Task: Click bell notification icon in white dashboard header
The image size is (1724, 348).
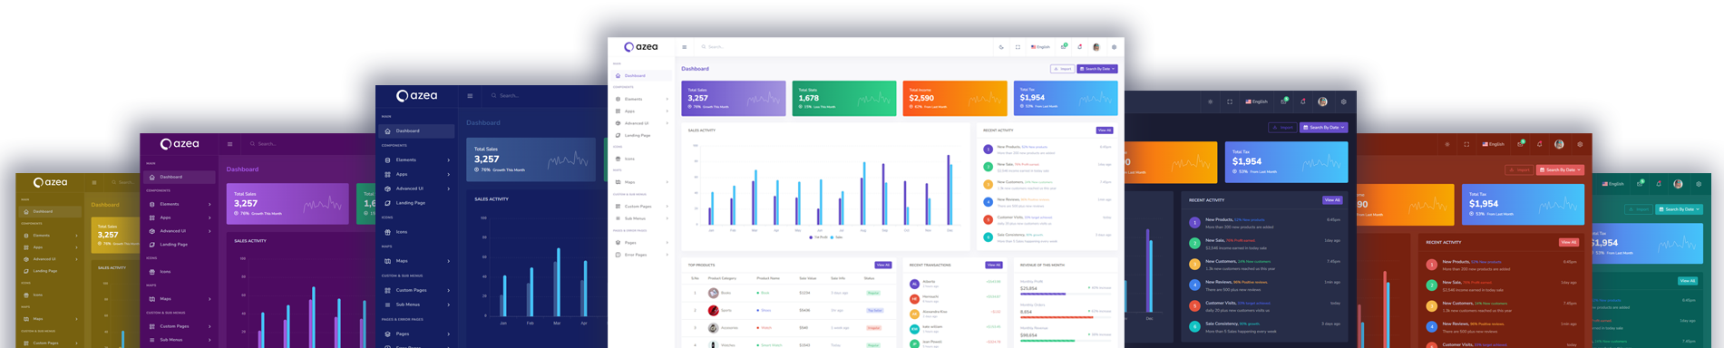Action: point(1079,47)
